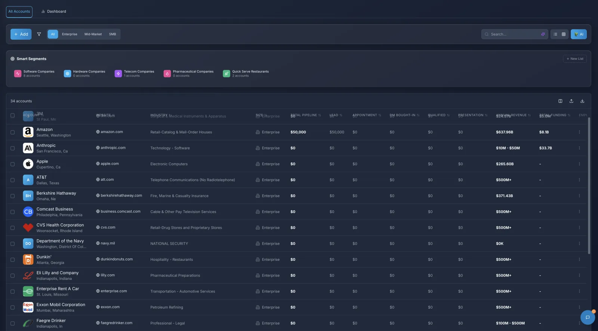Click the Apple logo thumbnail

click(28, 164)
